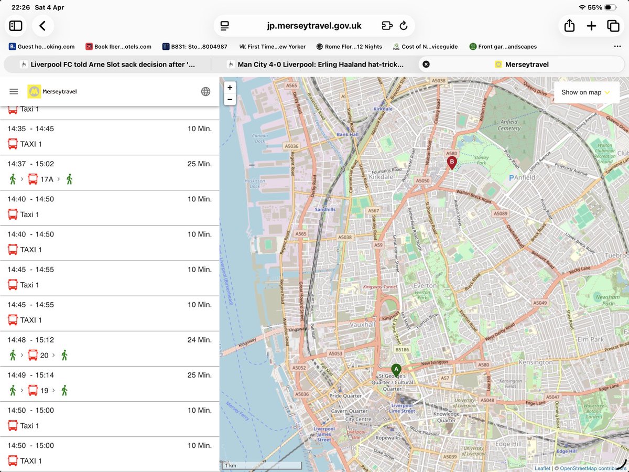
Task: Select the 14:50 - 15:00 Taxi 1 journey
Action: (x=110, y=419)
